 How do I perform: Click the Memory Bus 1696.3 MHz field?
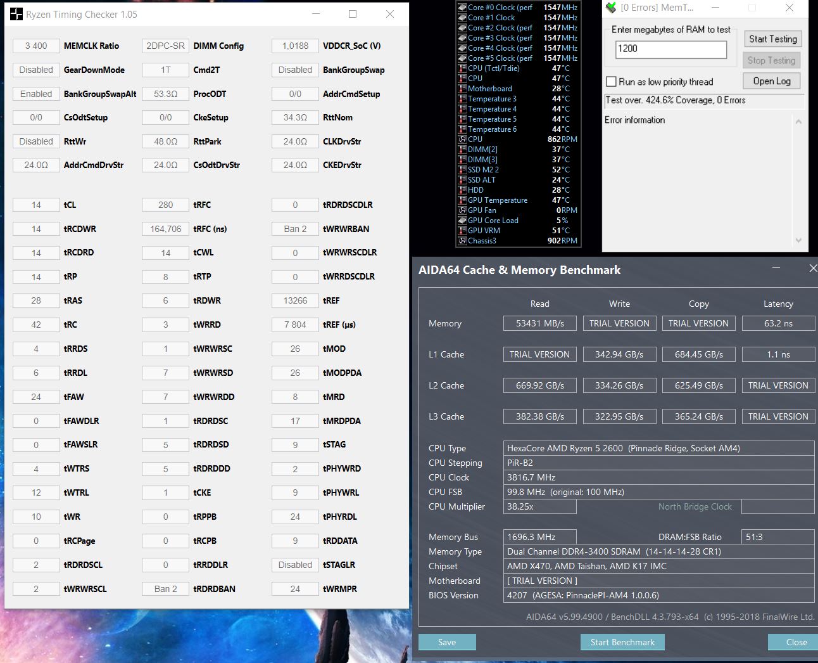(x=540, y=537)
